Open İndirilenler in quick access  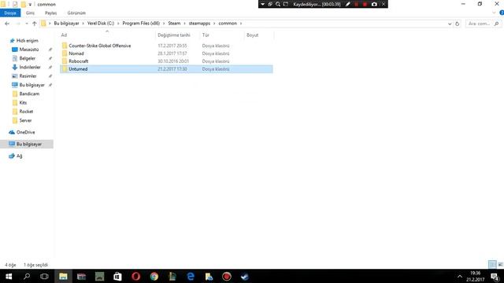tap(30, 67)
